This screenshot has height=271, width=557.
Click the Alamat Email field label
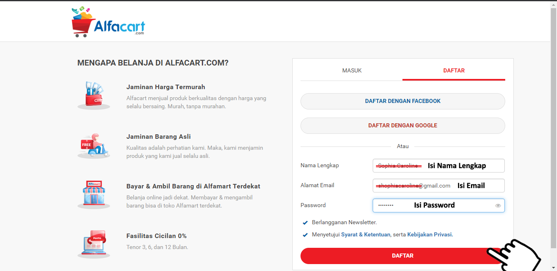(x=317, y=185)
